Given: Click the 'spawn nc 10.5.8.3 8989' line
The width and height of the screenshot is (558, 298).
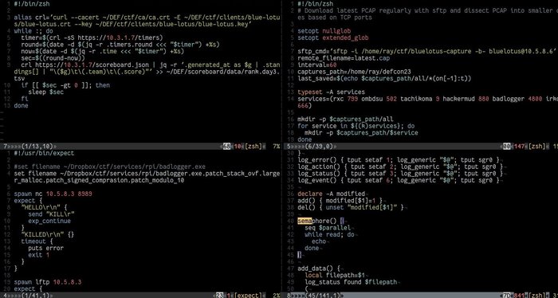Looking at the screenshot, I should coord(53,194).
